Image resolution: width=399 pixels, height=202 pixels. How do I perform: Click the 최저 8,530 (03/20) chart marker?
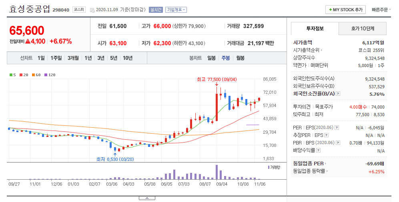pyautogui.click(x=115, y=159)
